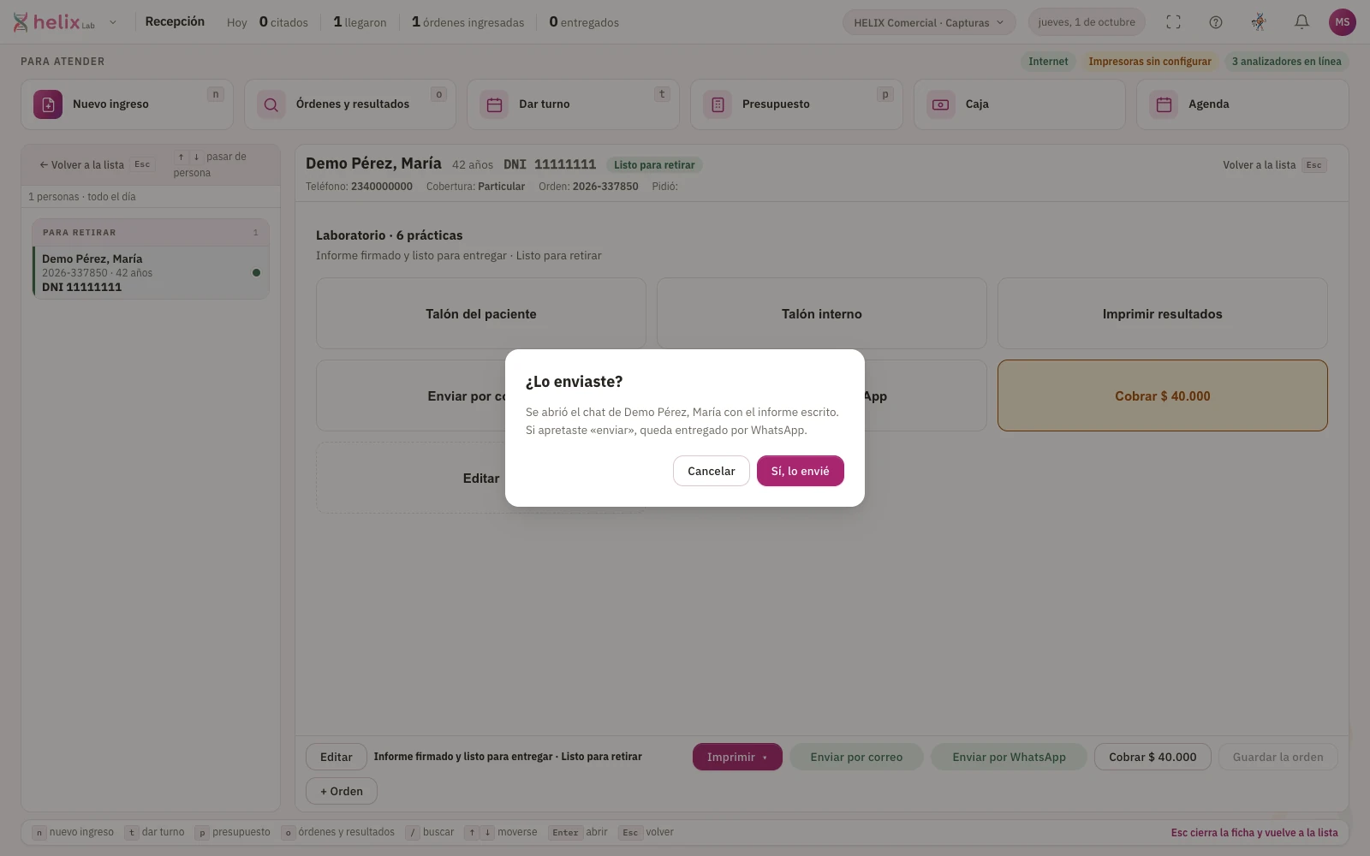The width and height of the screenshot is (1370, 856).
Task: Click Impresoras sin configurar badge
Action: (x=1149, y=62)
